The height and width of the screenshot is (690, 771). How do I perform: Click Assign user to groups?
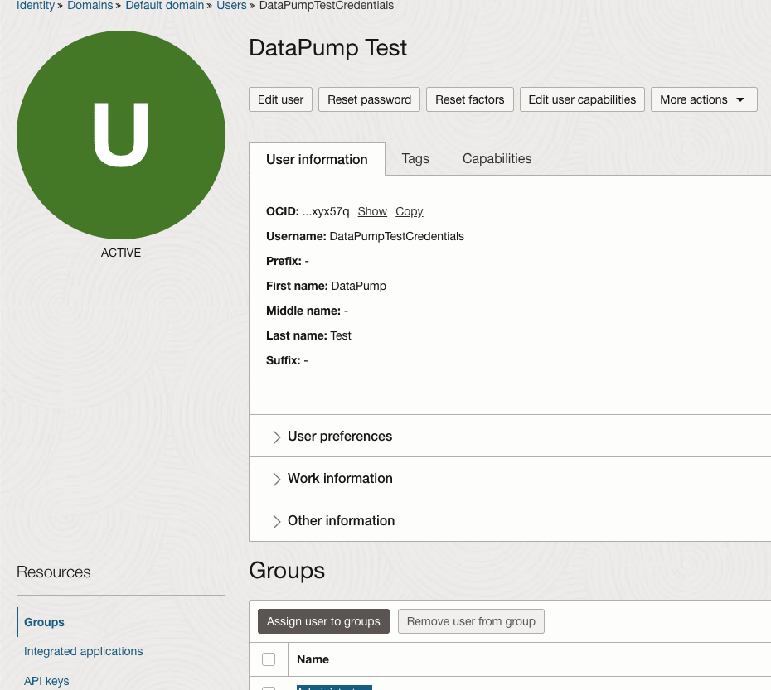tap(323, 621)
